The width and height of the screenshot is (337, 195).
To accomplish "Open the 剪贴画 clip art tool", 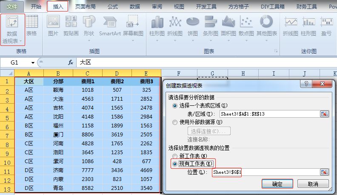I will pyautogui.click(x=71, y=25).
